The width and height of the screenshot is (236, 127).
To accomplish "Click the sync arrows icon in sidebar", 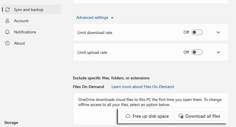I will pyautogui.click(x=8, y=10).
